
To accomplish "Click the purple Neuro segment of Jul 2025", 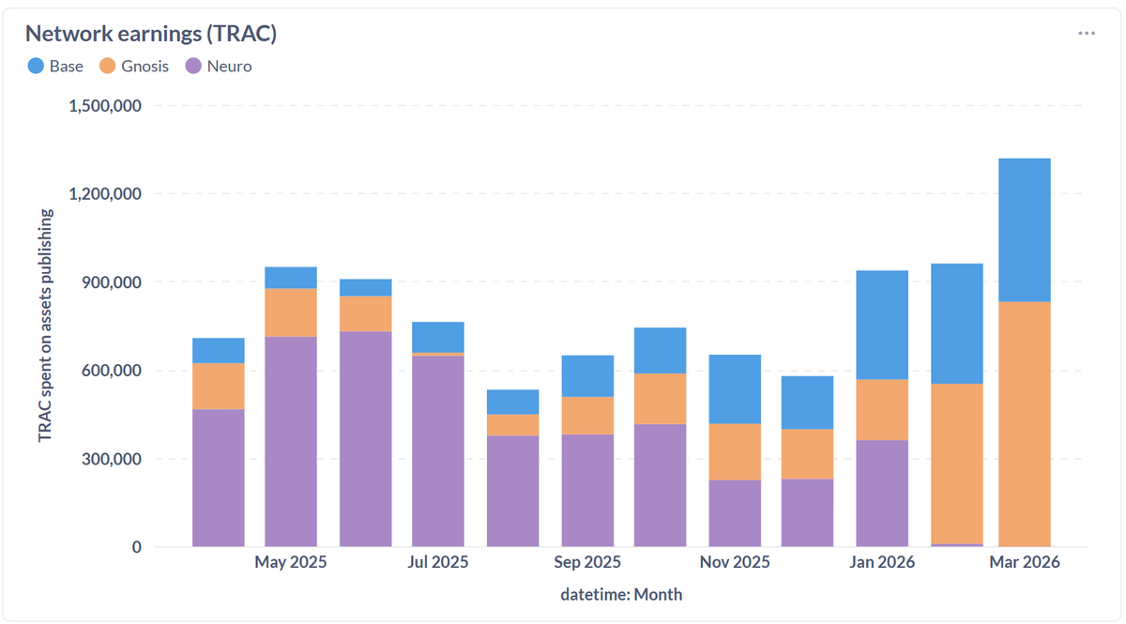I will 437,450.
